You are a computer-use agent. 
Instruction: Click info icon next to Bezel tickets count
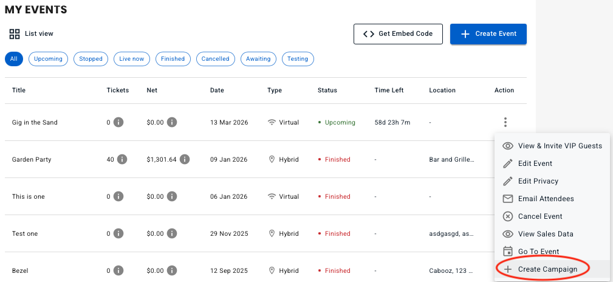pyautogui.click(x=119, y=270)
